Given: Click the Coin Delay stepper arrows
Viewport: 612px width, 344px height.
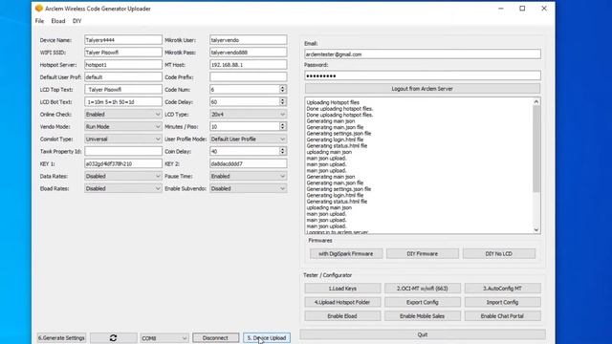Looking at the screenshot, I should click(282, 151).
